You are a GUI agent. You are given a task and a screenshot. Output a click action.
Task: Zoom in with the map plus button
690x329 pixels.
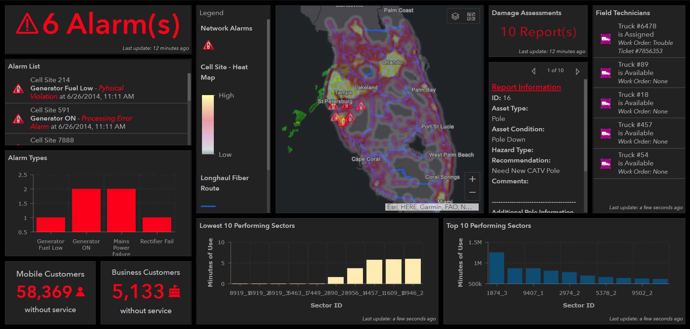pos(472,179)
